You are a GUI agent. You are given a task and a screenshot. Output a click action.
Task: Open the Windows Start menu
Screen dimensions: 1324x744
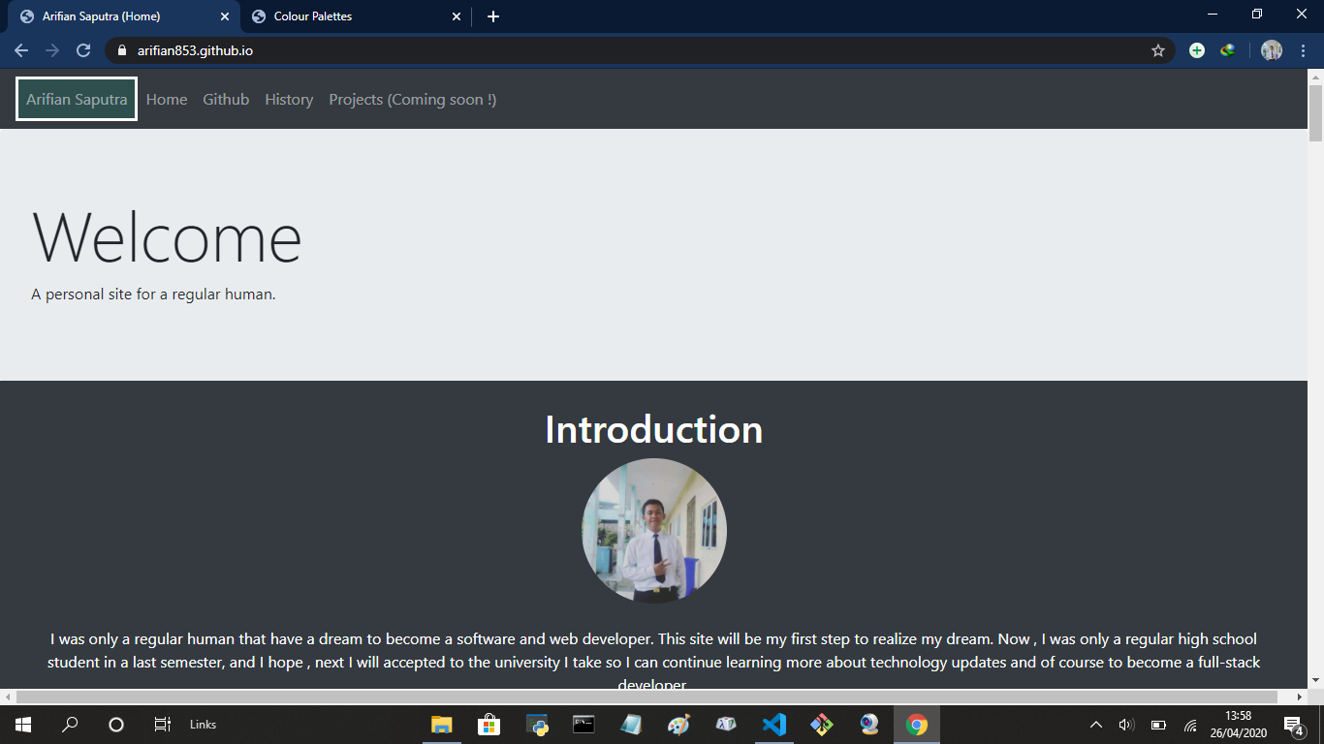click(x=22, y=725)
